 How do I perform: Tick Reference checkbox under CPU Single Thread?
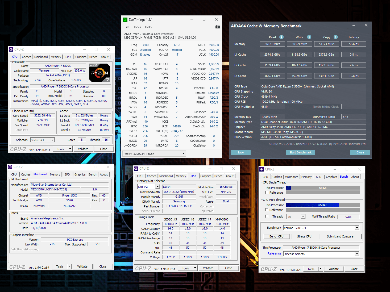(x=267, y=192)
